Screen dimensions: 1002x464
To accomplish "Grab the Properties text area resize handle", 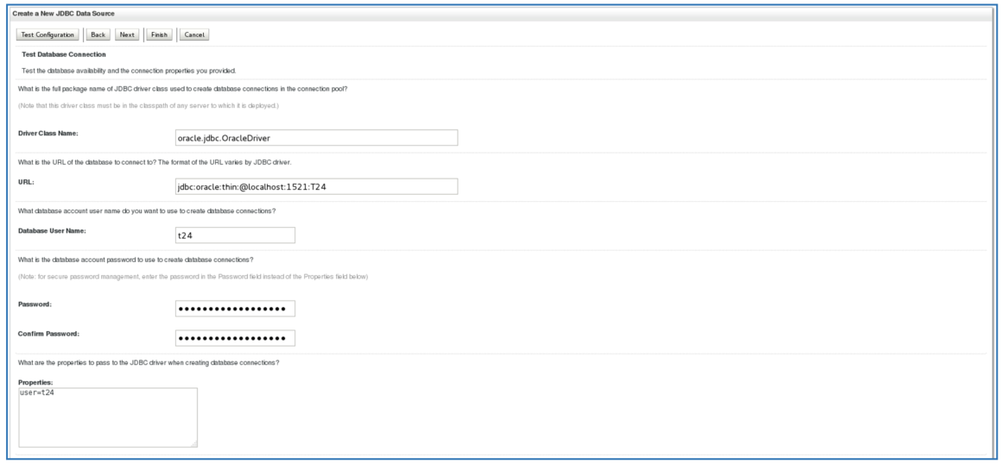I will click(x=193, y=443).
